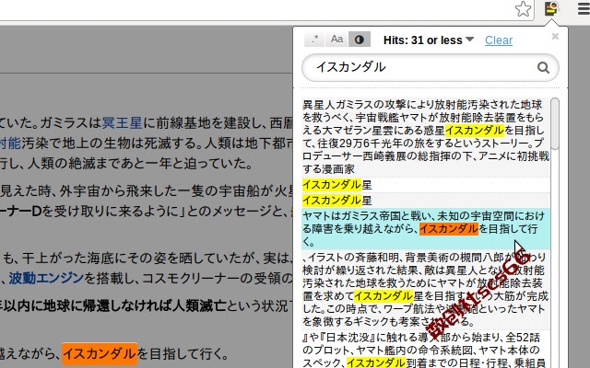The height and width of the screenshot is (368, 590).
Task: Toggle regular expression search mode
Action: 315,39
